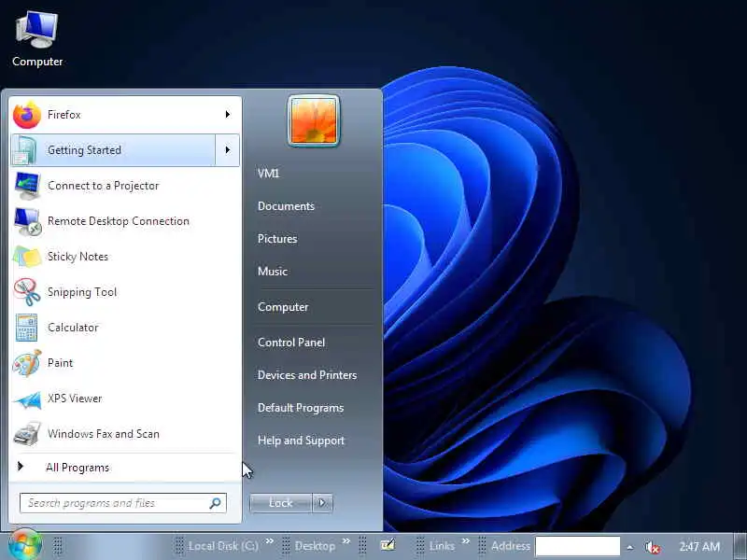Screen dimensions: 747x560
Task: Expand the Firefox jump list arrow
Action: point(228,115)
